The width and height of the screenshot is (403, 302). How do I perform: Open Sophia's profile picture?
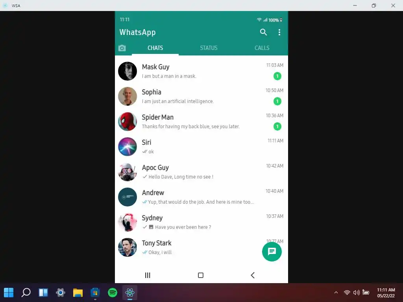(128, 96)
